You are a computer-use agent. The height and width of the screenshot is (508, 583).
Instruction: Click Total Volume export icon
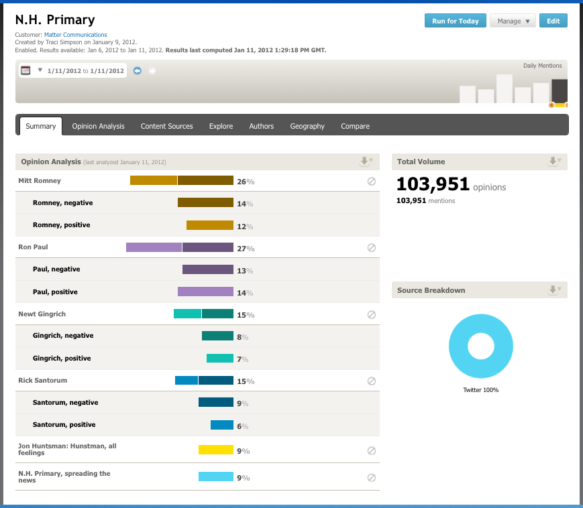click(x=554, y=162)
